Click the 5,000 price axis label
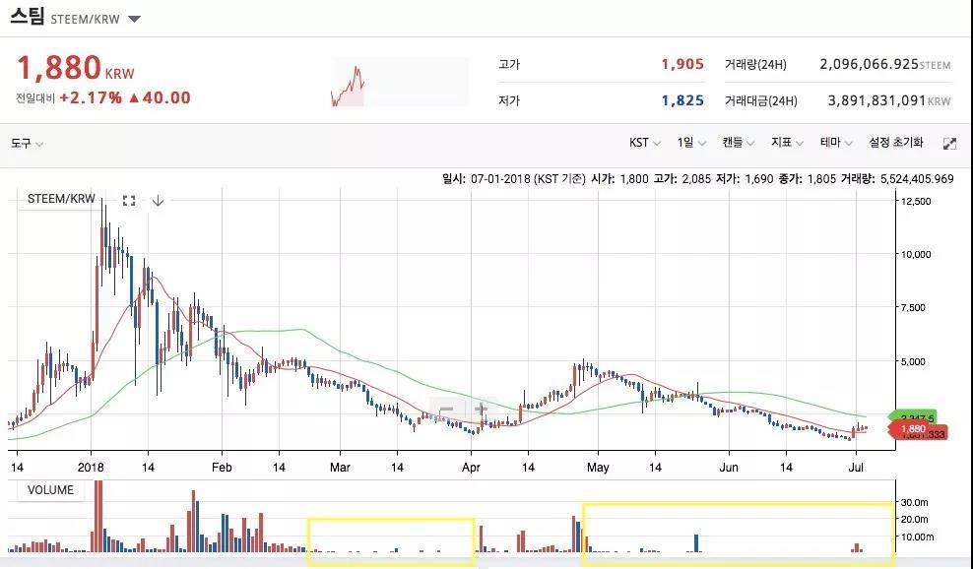The width and height of the screenshot is (973, 569). [x=916, y=361]
